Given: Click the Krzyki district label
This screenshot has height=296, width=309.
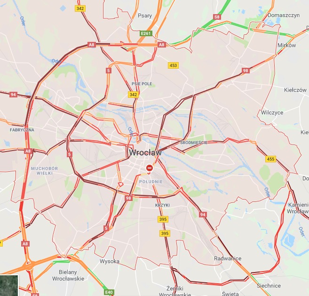Looking at the screenshot, I should pos(162,205).
